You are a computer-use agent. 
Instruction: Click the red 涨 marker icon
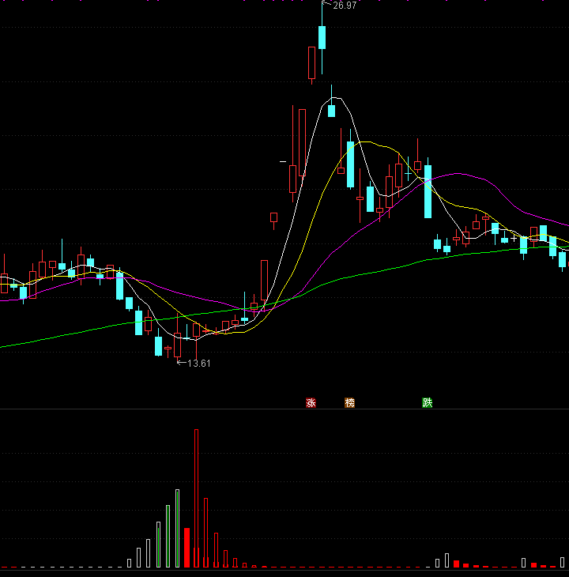coord(311,402)
